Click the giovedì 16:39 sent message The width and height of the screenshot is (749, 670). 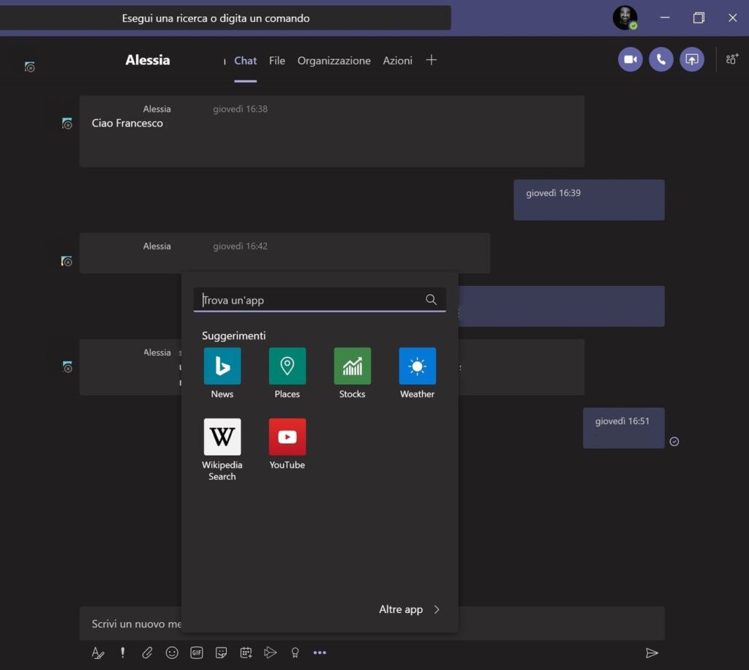coord(589,200)
